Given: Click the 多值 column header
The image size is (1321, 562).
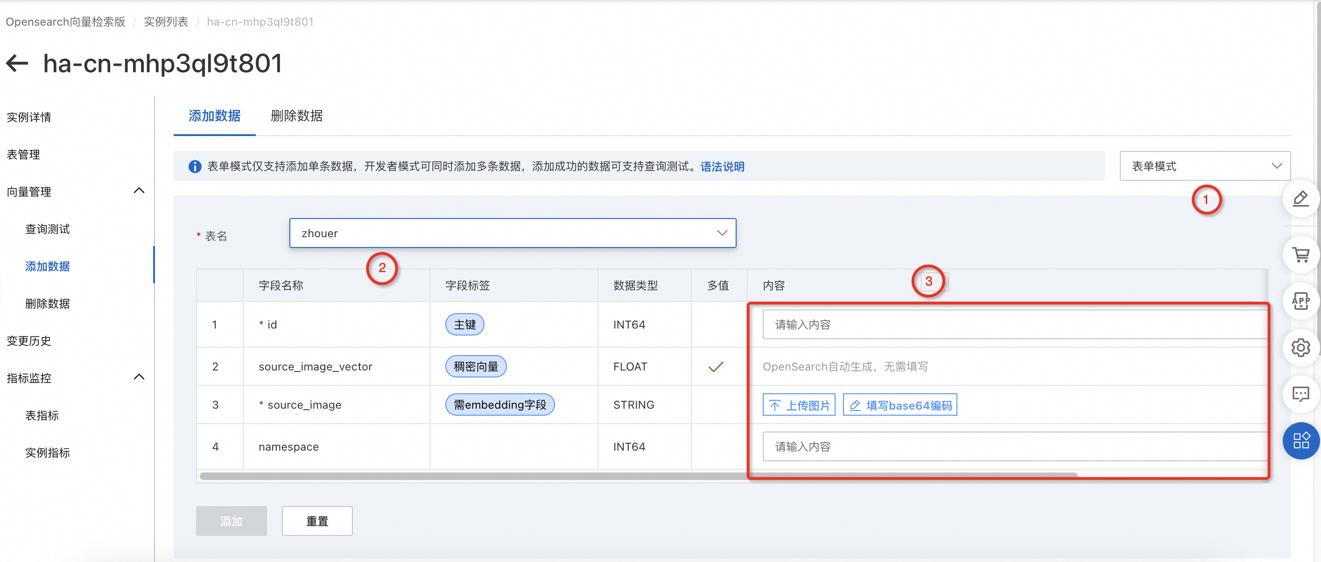Looking at the screenshot, I should click(718, 285).
